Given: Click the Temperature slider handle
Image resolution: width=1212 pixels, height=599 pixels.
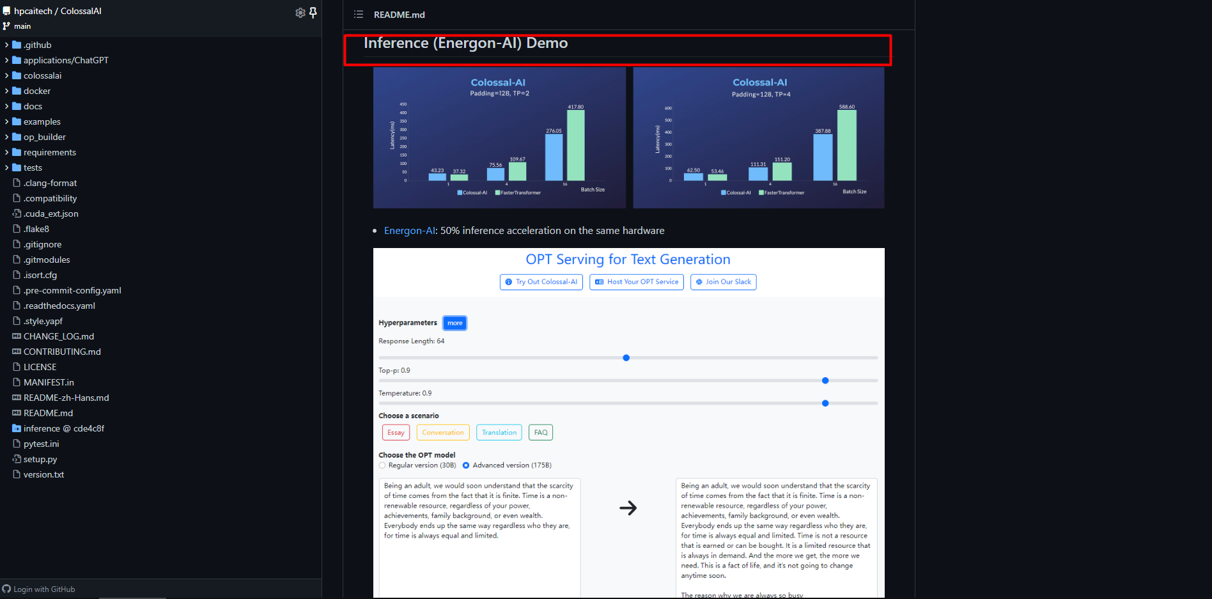Looking at the screenshot, I should (x=825, y=403).
